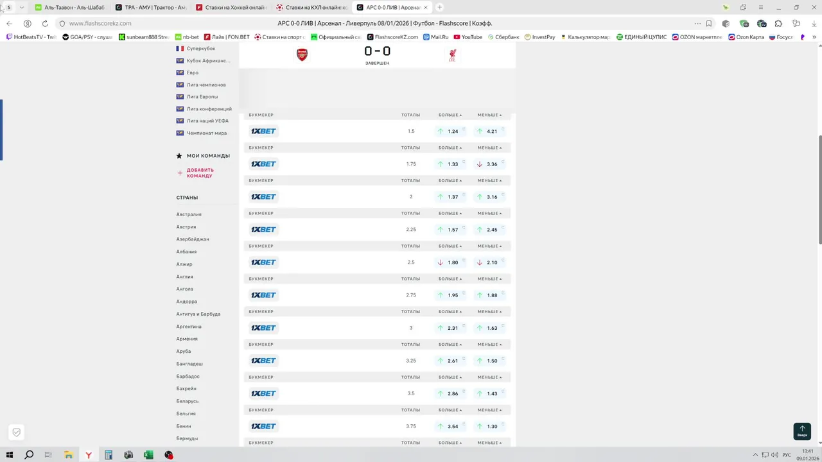The height and width of the screenshot is (462, 822).
Task: Open Windows Start menu
Action: point(9,455)
